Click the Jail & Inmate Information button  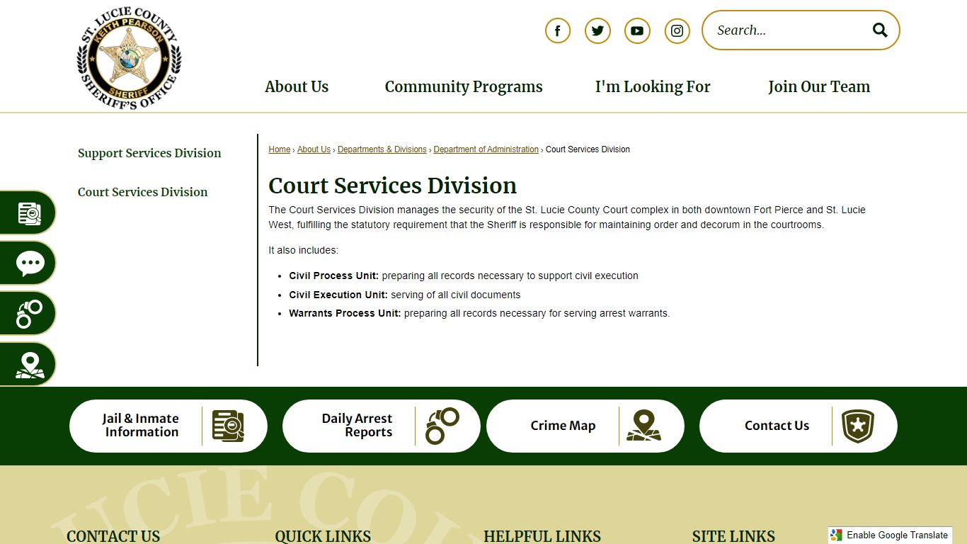168,426
